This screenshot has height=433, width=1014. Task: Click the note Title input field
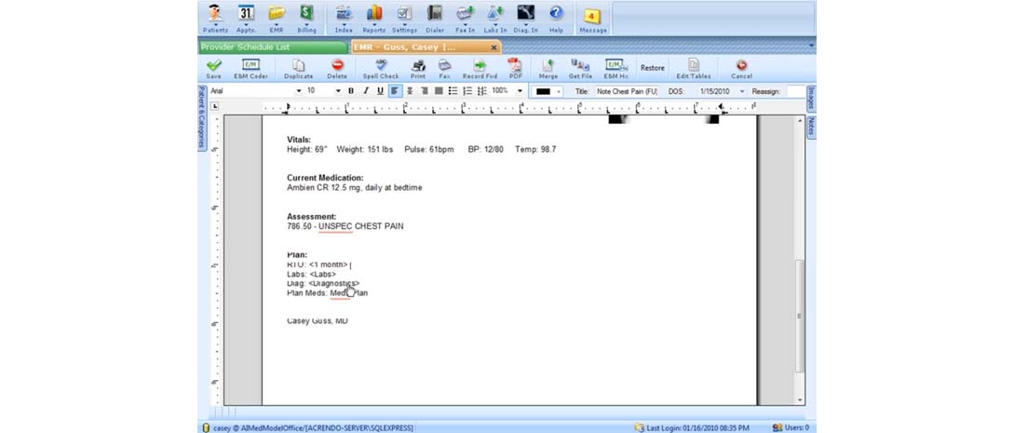point(627,91)
